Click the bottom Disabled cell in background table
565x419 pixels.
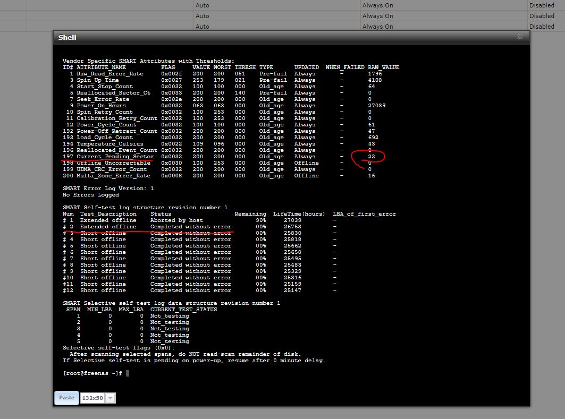coord(542,27)
